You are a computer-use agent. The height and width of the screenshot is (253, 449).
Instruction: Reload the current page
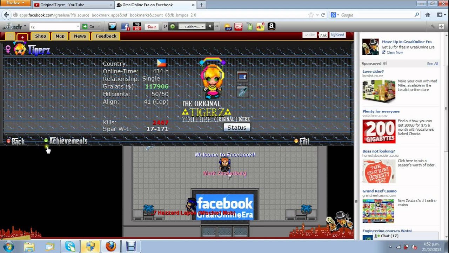323,15
